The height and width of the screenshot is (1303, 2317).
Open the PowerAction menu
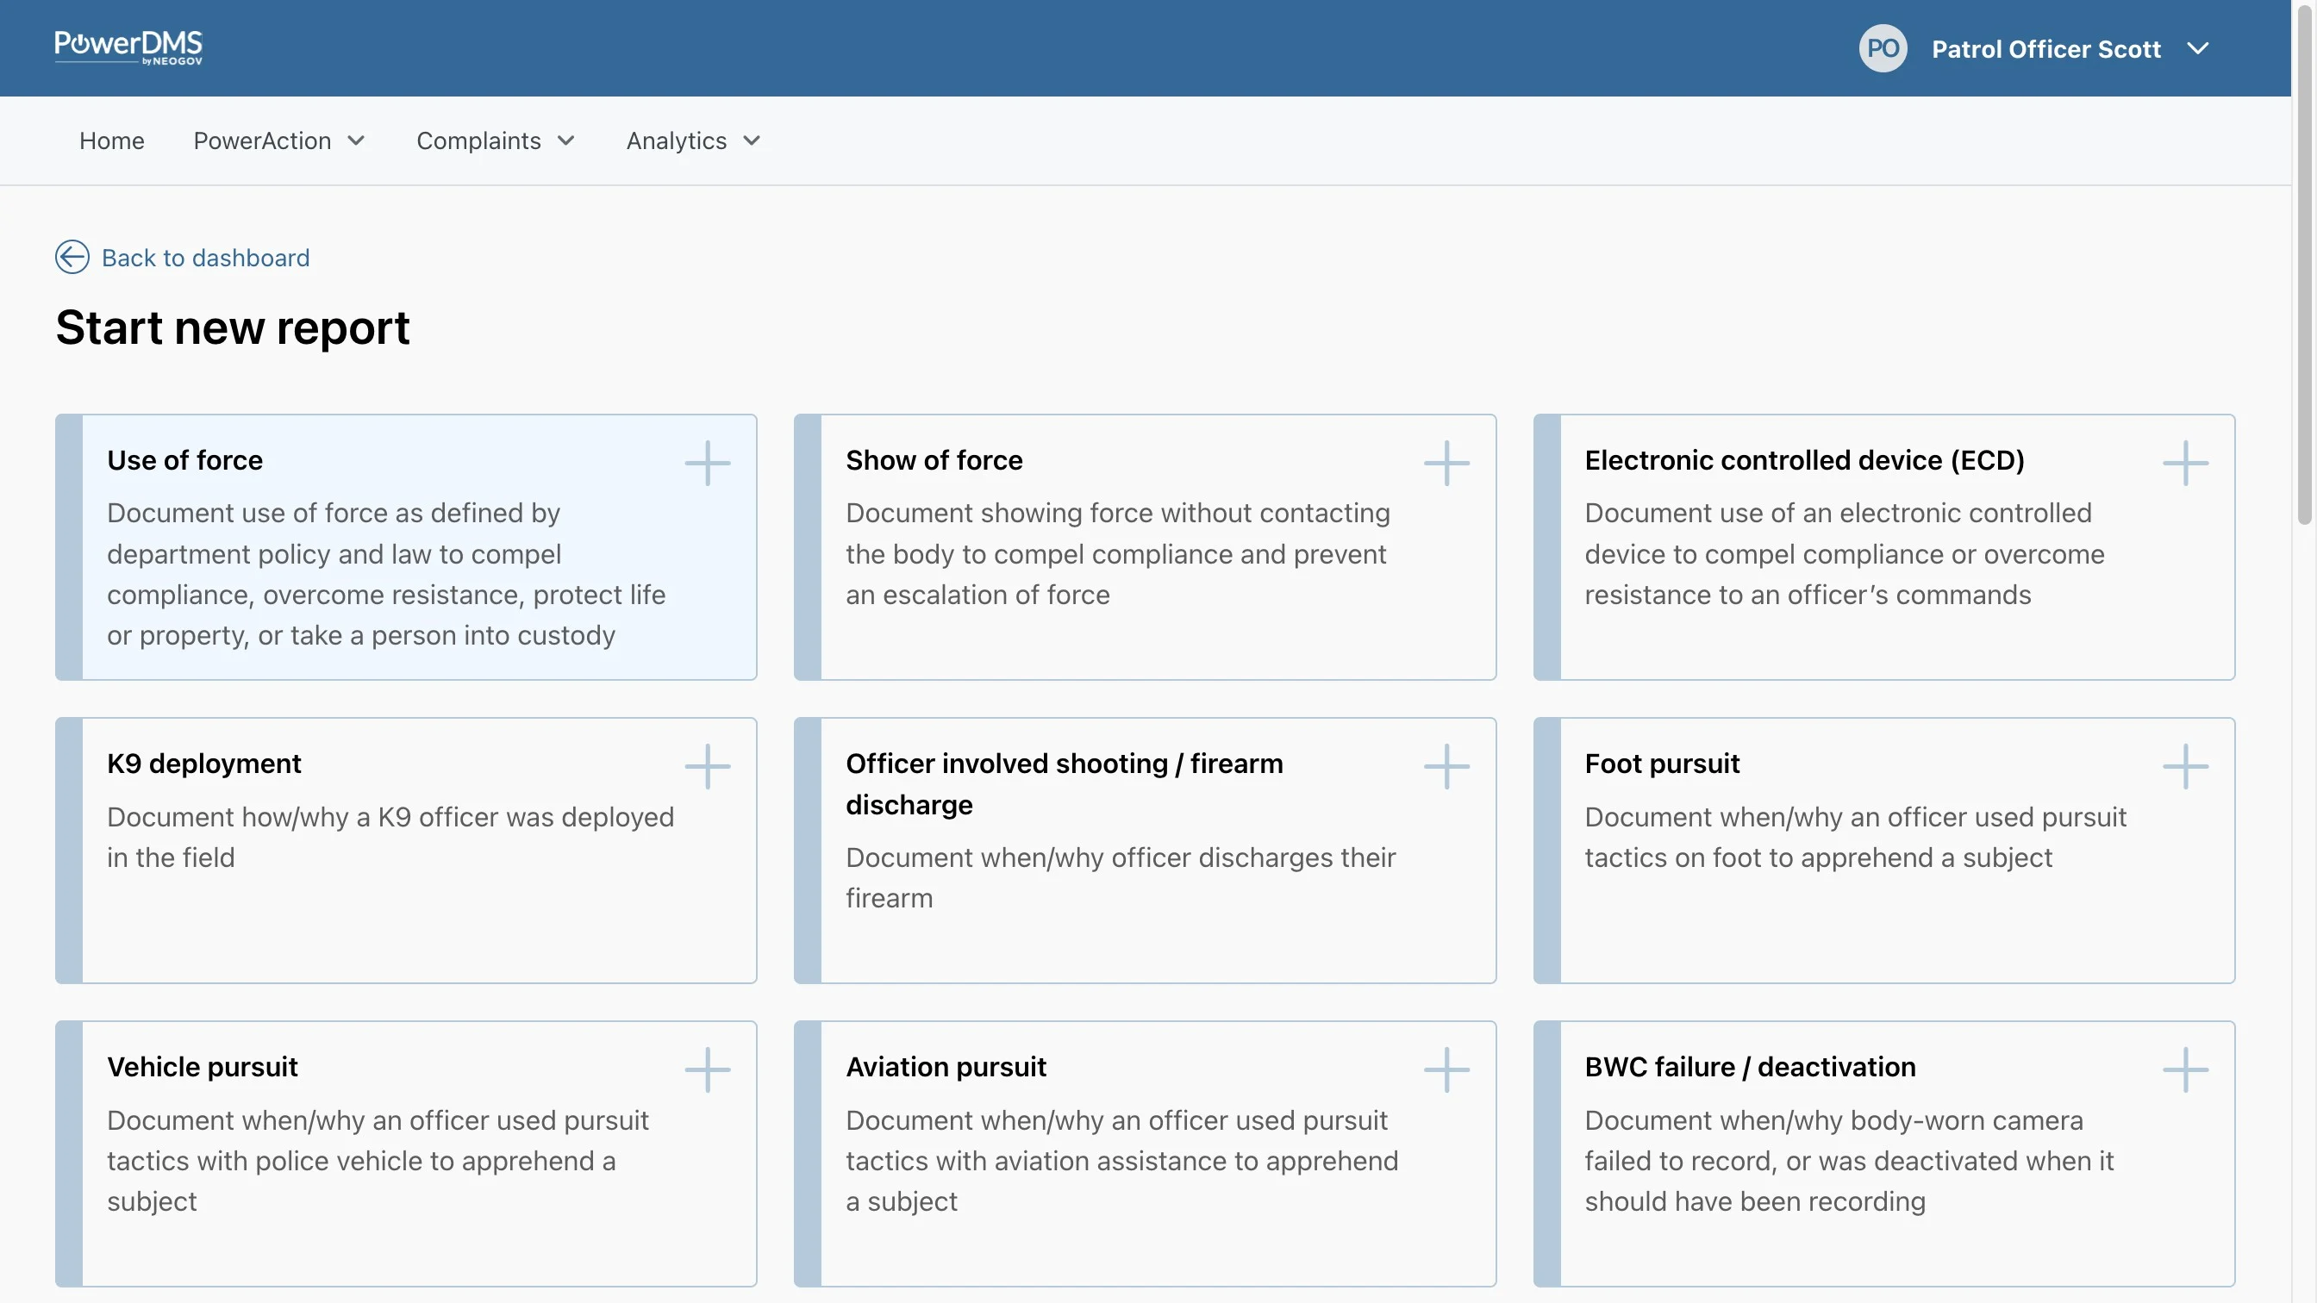278,141
